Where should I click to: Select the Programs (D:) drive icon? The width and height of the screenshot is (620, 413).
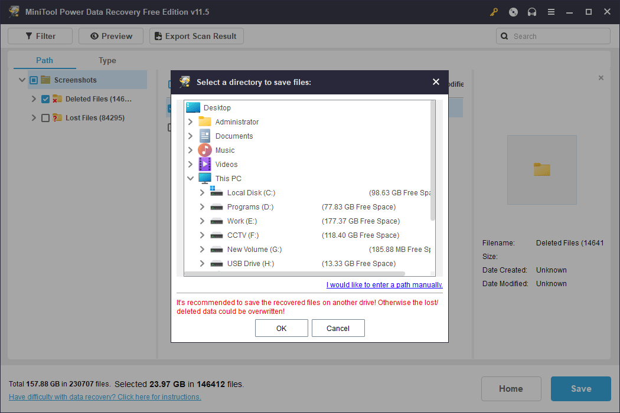coord(217,207)
